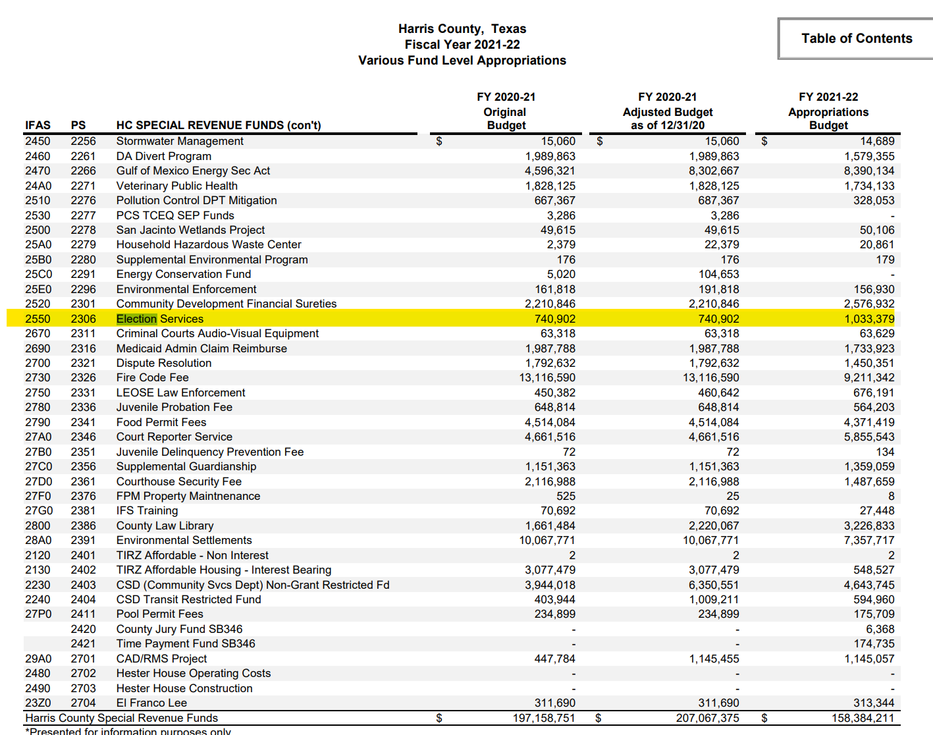
Task: Select Juvenile Delinquency Prevention Fee text
Action: point(210,452)
